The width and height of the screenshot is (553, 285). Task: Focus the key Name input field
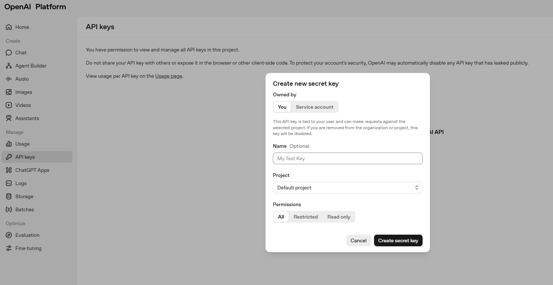point(347,158)
